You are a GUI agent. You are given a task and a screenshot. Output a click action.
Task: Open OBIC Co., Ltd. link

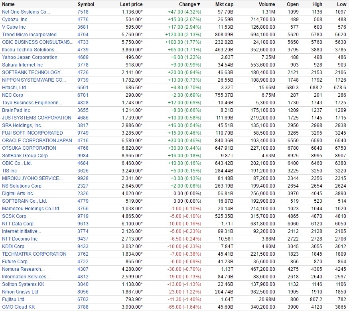17,163
